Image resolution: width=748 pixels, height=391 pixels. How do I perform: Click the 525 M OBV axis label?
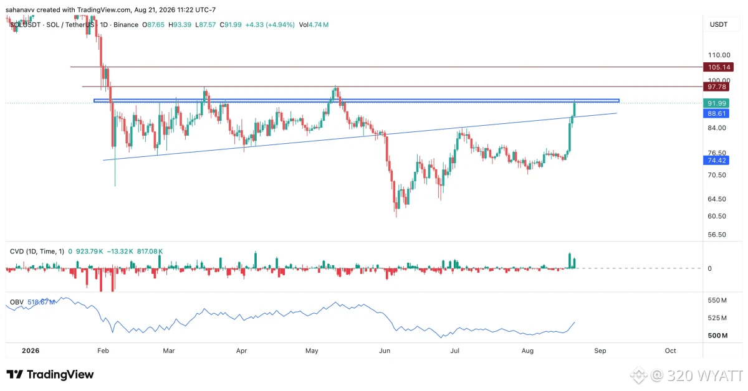[x=718, y=318]
